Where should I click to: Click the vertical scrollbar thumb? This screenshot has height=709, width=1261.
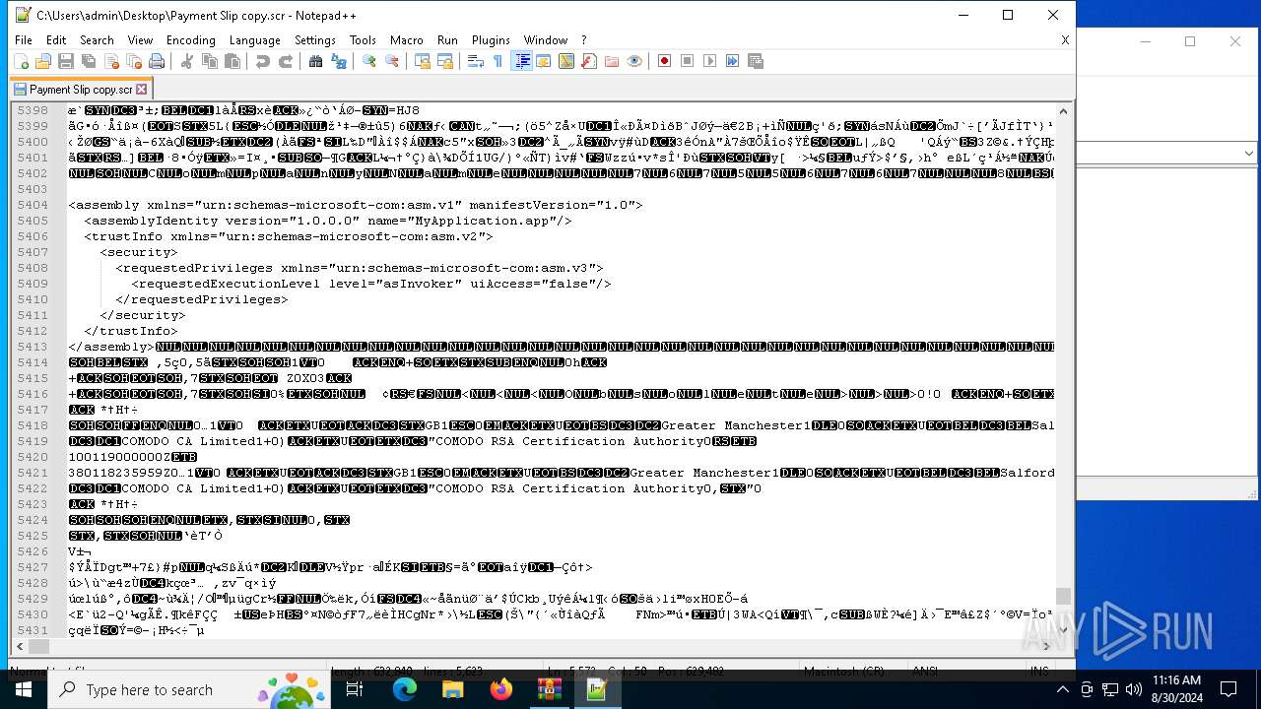(1063, 597)
